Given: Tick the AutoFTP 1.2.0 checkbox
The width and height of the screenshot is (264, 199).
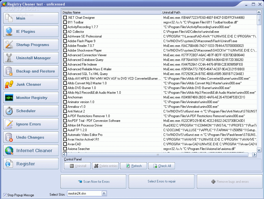Looking at the screenshot, I should [x=65, y=130].
